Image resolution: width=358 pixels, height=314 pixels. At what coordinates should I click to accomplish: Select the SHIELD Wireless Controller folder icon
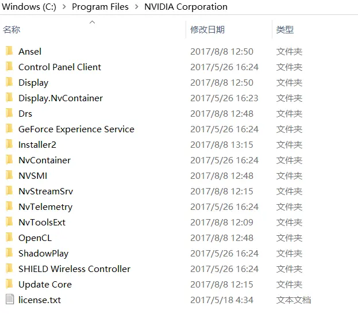pyautogui.click(x=9, y=269)
